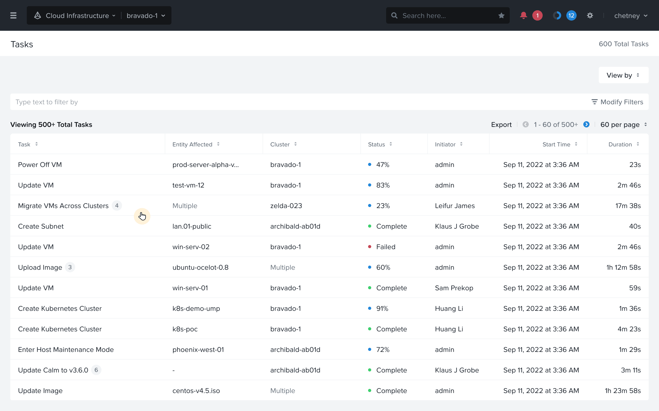The height and width of the screenshot is (411, 659).
Task: Open the bravado-1 cluster selector
Action: pyautogui.click(x=146, y=15)
